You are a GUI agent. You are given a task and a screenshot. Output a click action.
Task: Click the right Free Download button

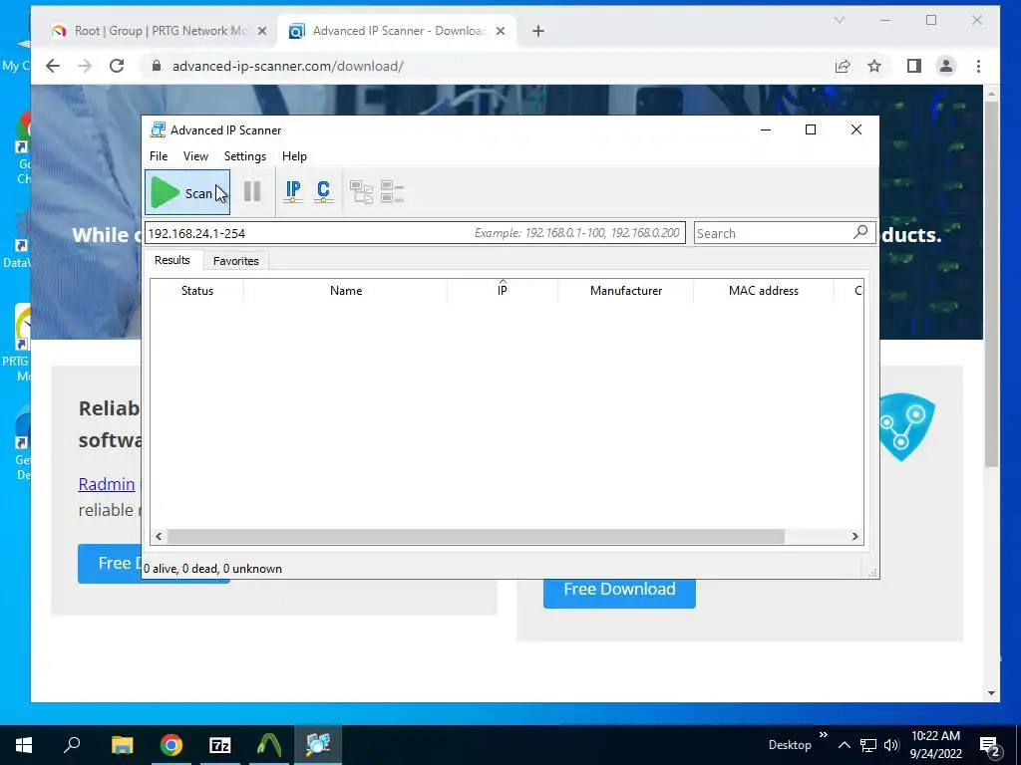[x=619, y=592]
